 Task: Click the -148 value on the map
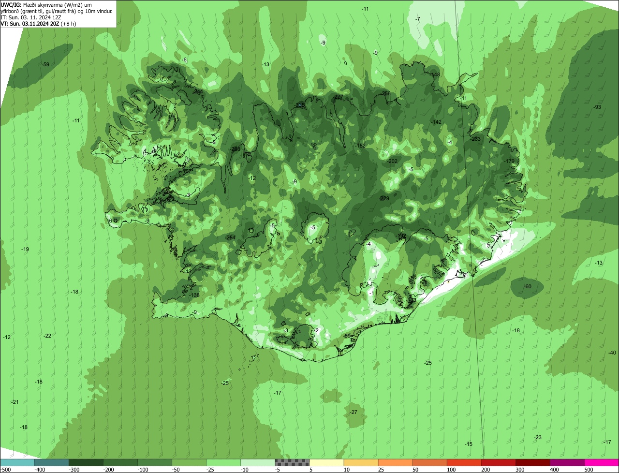coord(435,74)
